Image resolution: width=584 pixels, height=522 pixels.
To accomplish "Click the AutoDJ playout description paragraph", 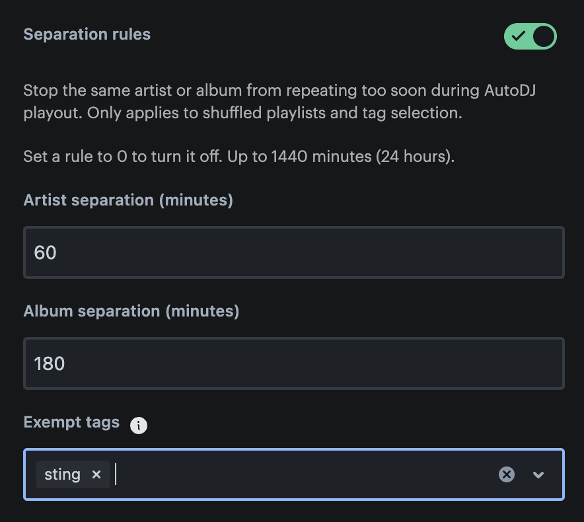I will click(x=279, y=101).
